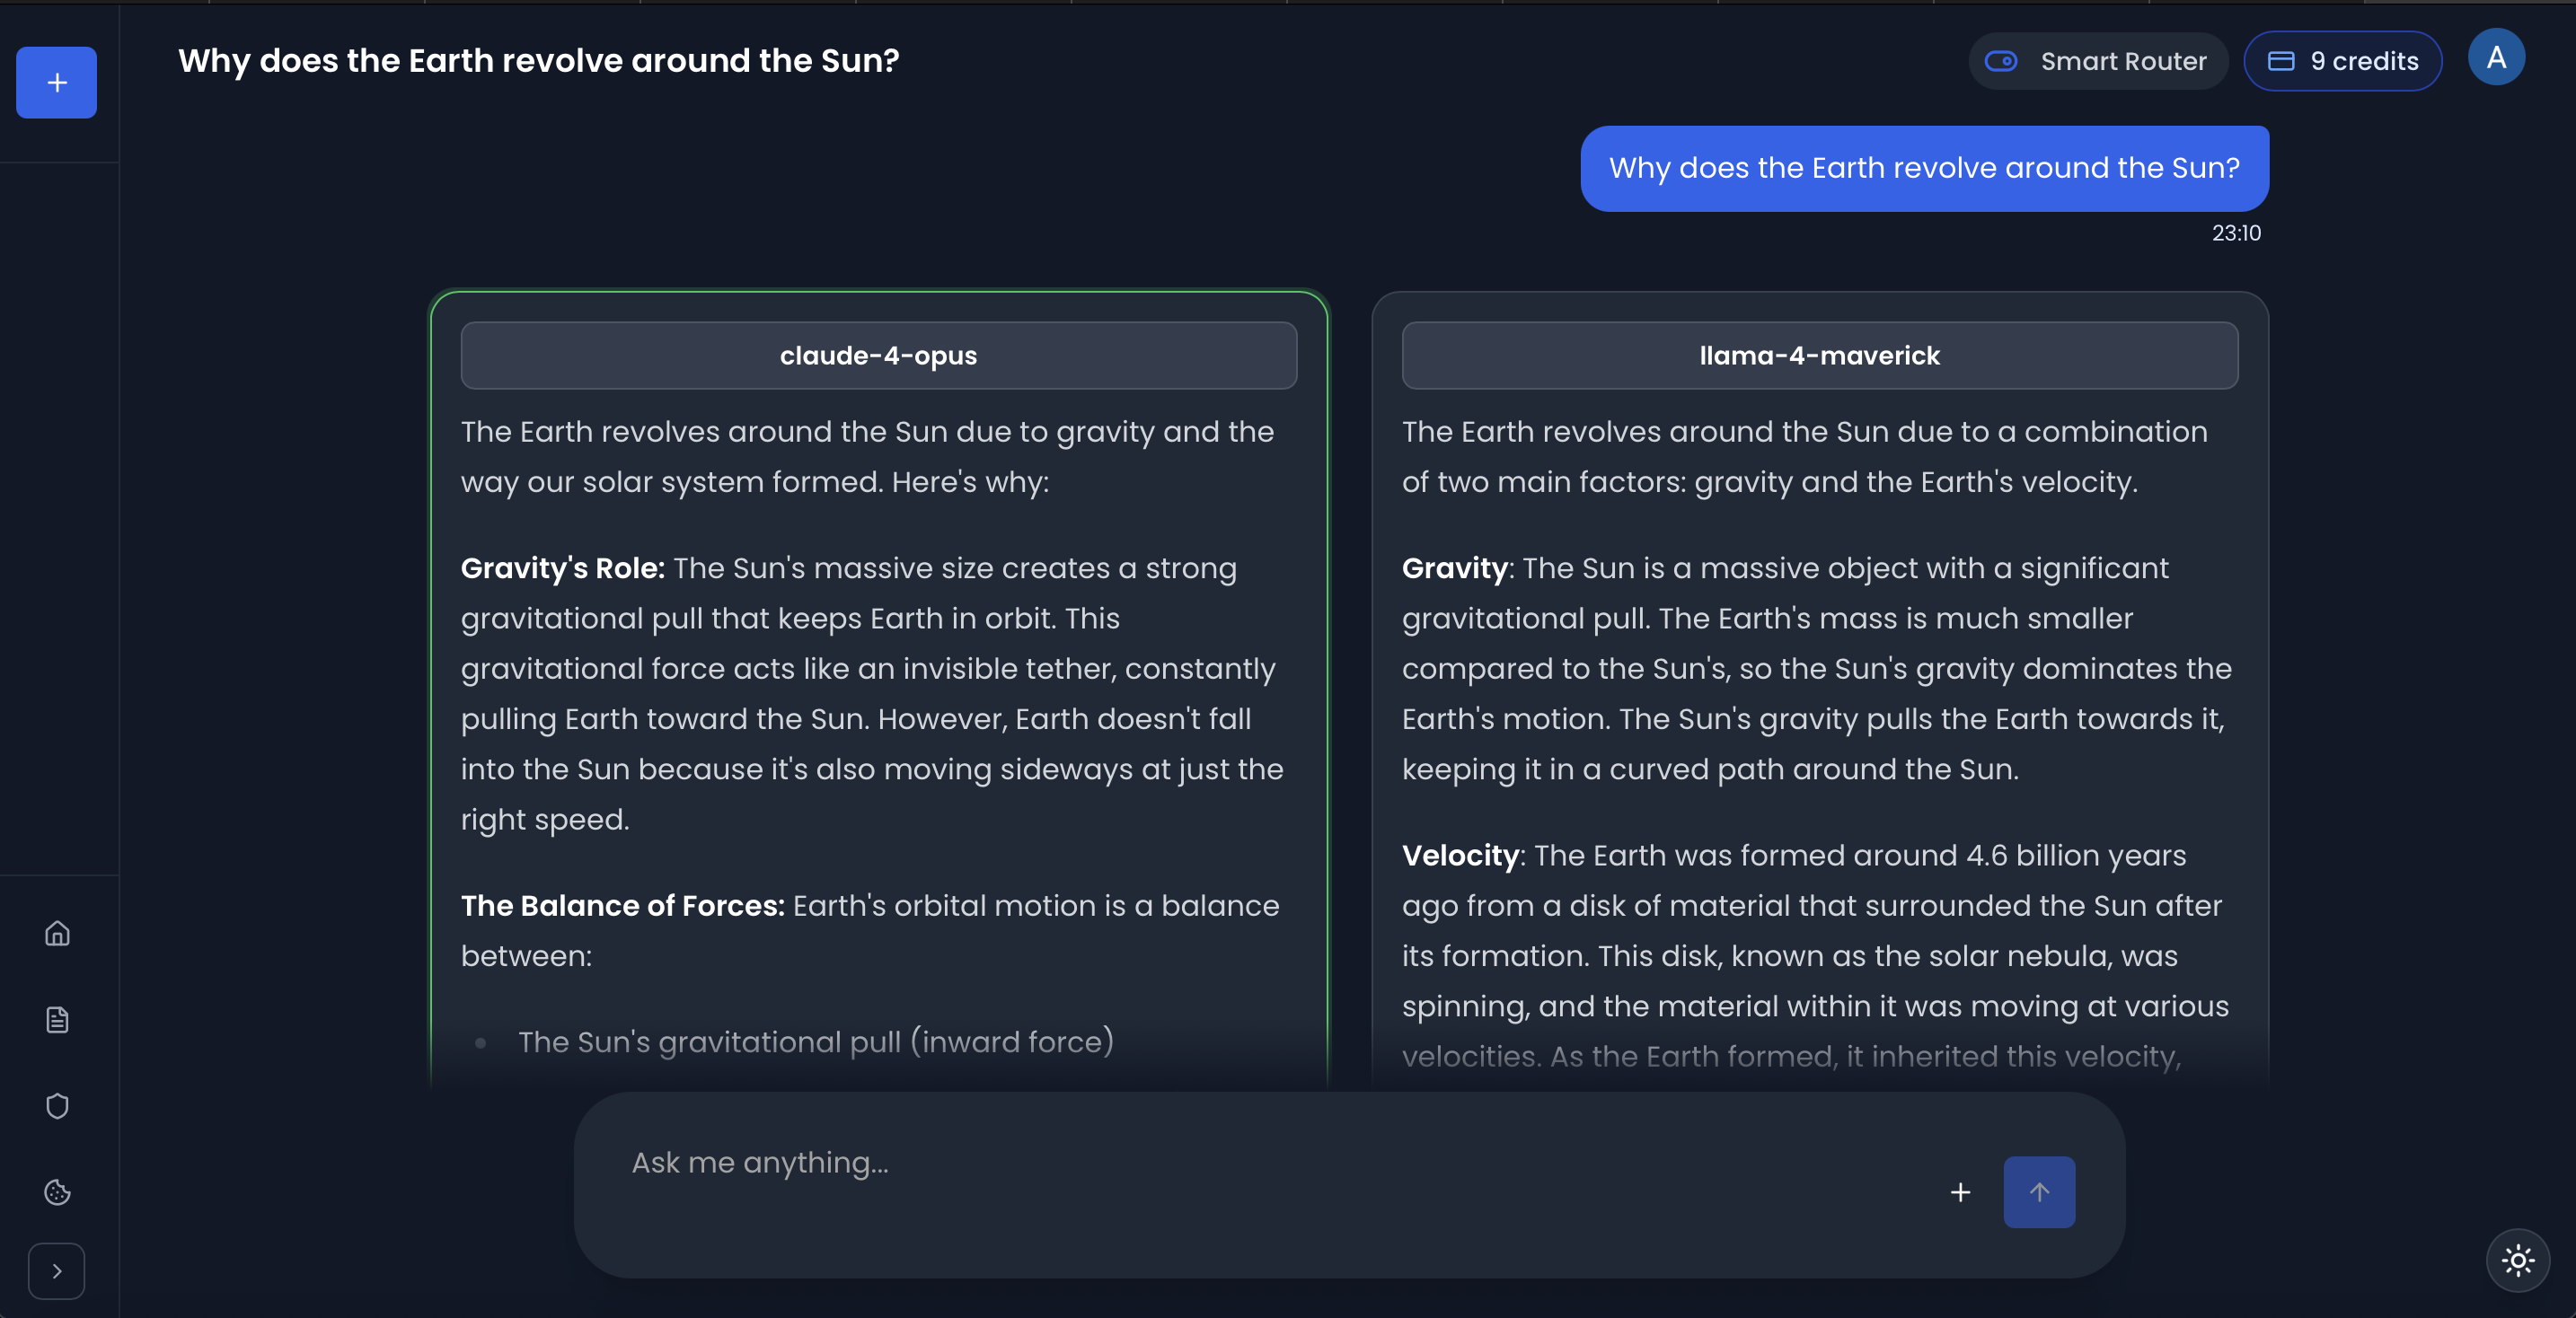Viewport: 2576px width, 1318px height.
Task: Switch theme using the sun icon
Action: [x=2517, y=1260]
